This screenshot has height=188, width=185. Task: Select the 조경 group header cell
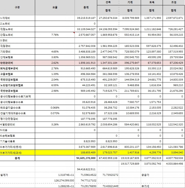174,2
